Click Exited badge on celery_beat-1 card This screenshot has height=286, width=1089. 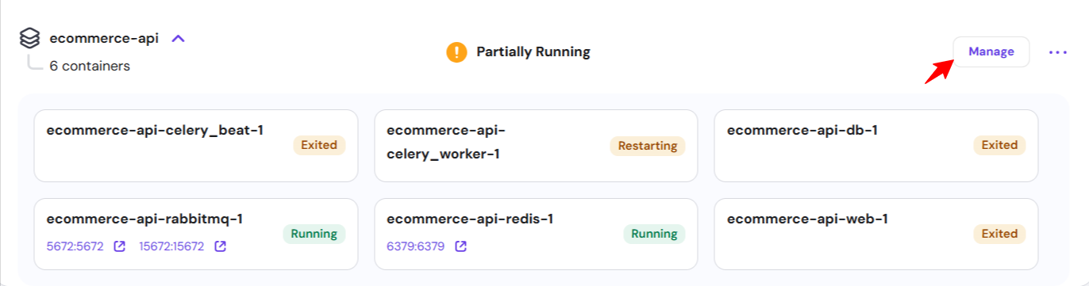click(319, 145)
